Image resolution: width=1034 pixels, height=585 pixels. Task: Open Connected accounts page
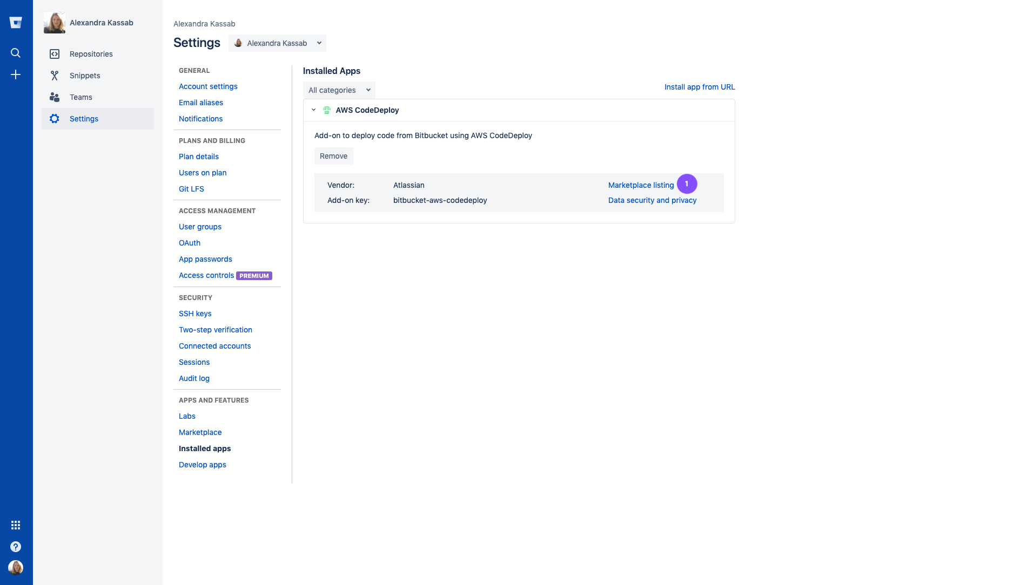(215, 346)
